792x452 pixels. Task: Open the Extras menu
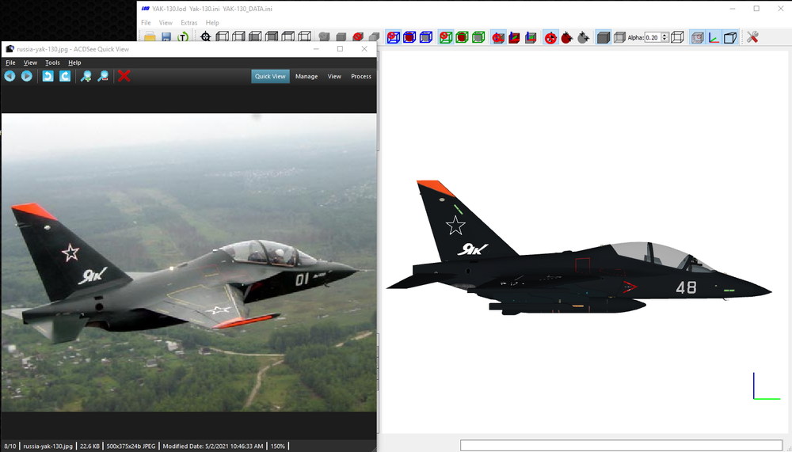pos(189,23)
